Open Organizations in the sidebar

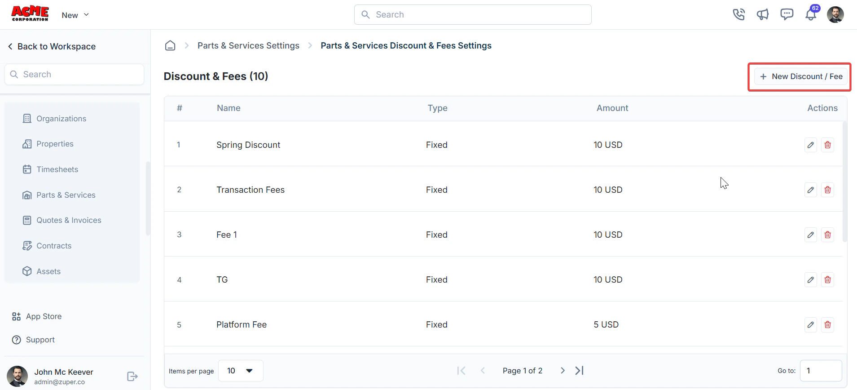(54, 119)
